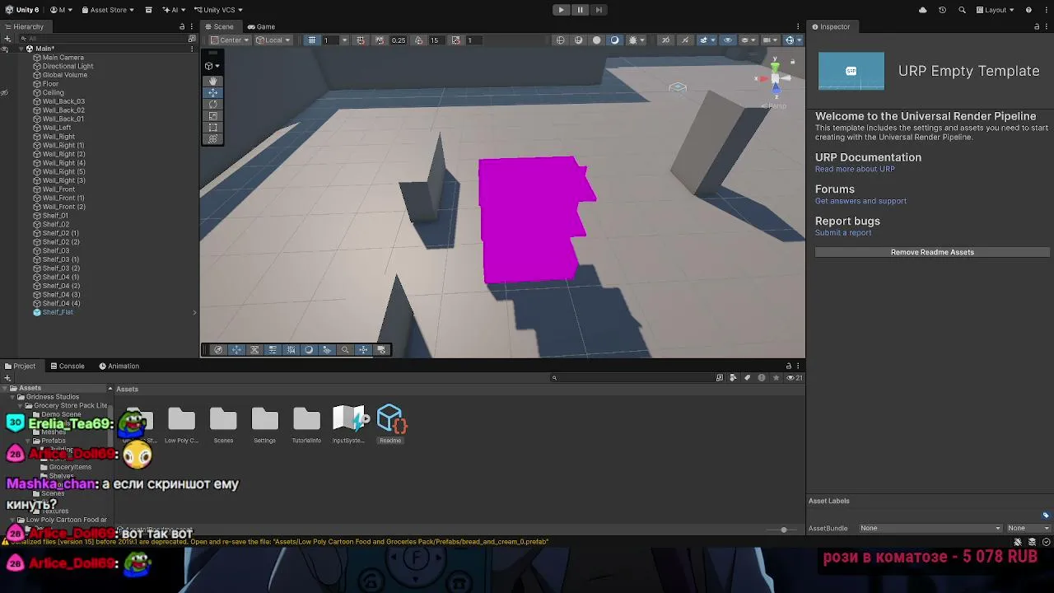Select the Scale tool

[213, 115]
